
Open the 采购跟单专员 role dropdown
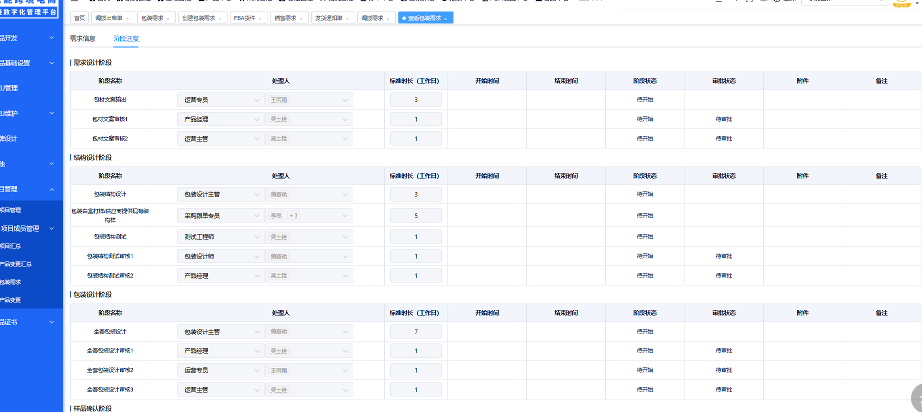220,215
